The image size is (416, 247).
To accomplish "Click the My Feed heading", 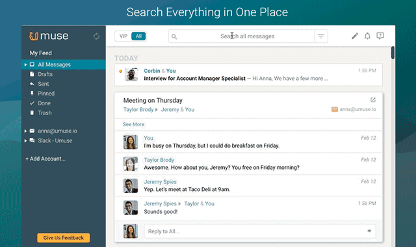I will (x=40, y=53).
